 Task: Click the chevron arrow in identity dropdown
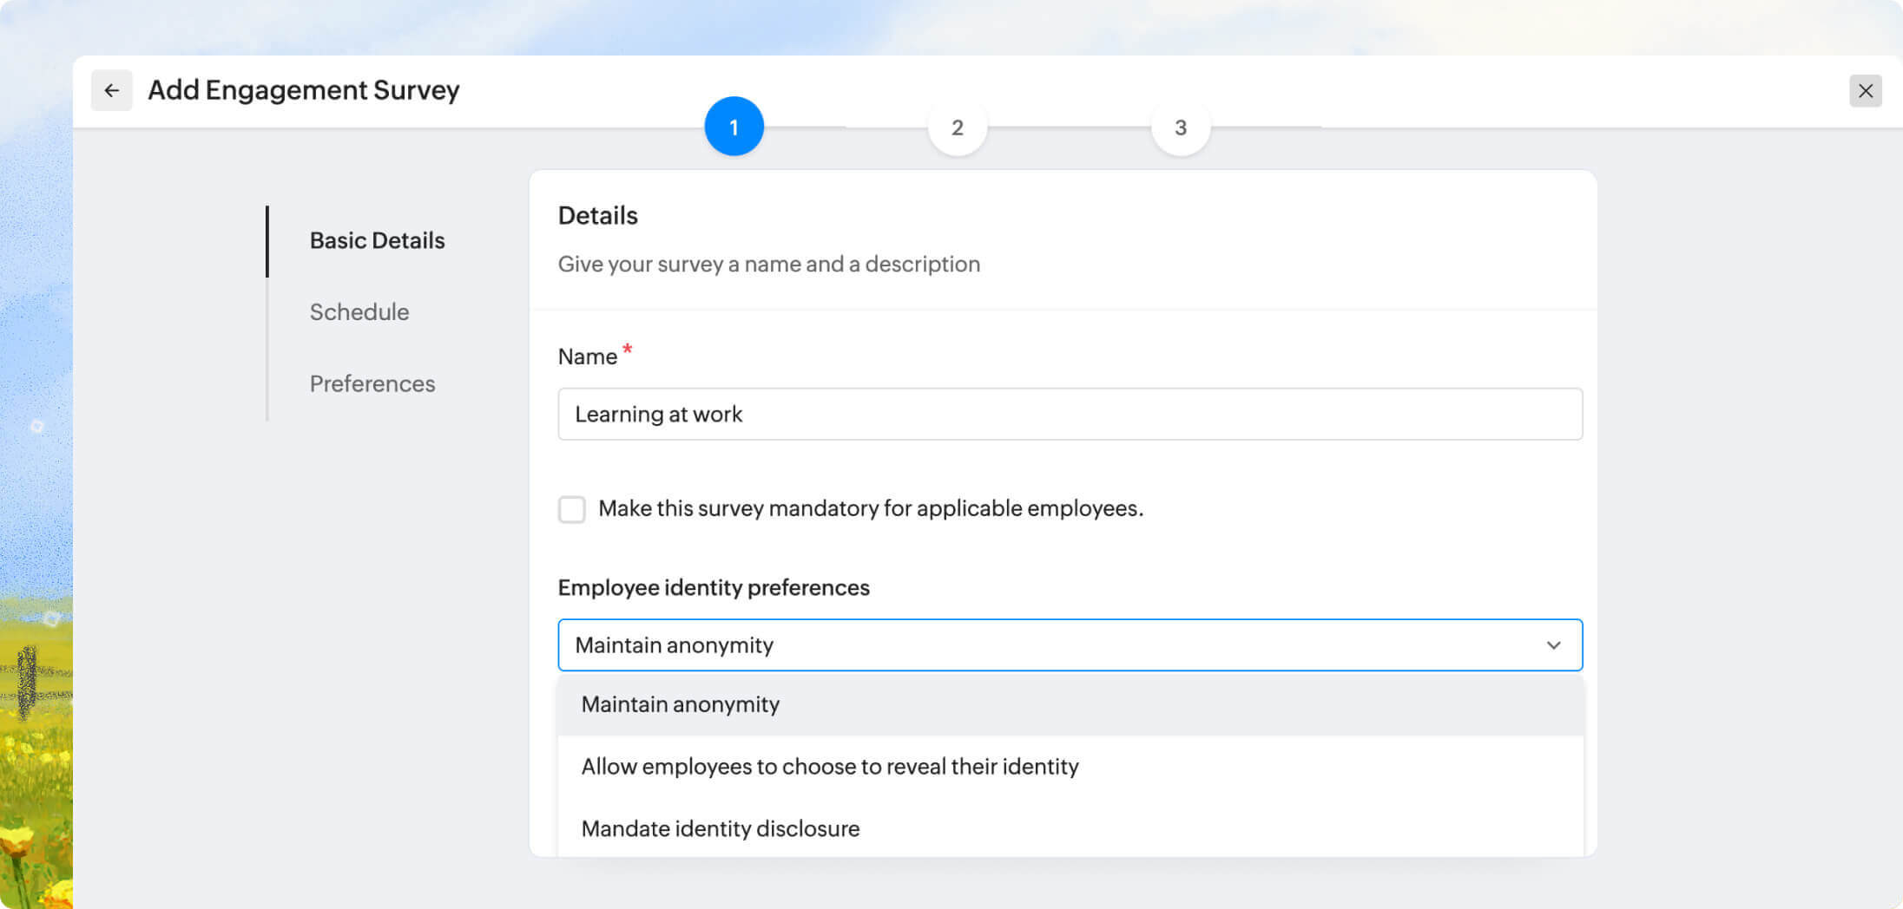pos(1553,645)
